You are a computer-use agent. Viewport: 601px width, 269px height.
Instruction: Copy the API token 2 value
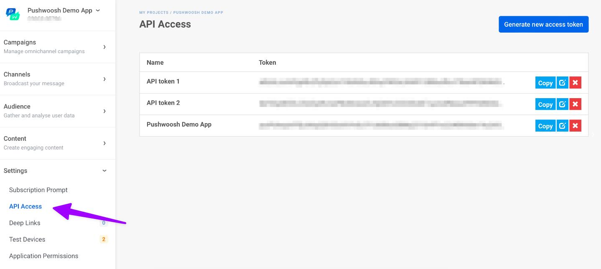[x=545, y=104]
